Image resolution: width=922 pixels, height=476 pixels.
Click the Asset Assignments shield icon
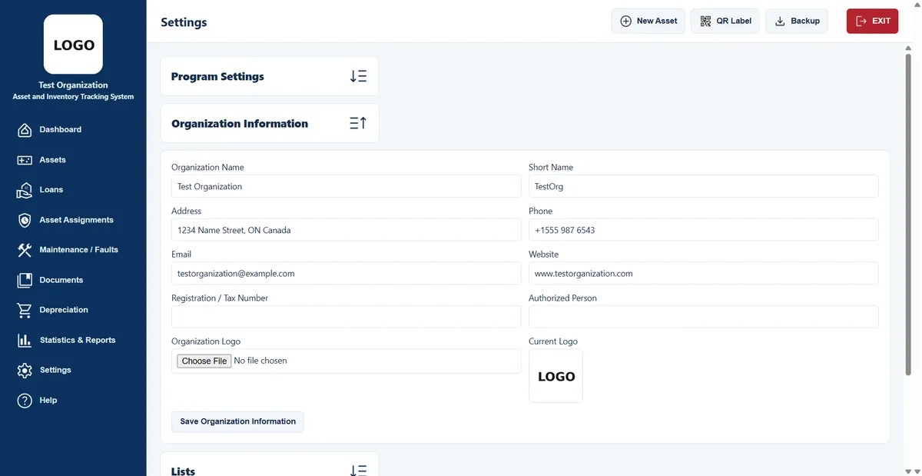click(x=25, y=220)
